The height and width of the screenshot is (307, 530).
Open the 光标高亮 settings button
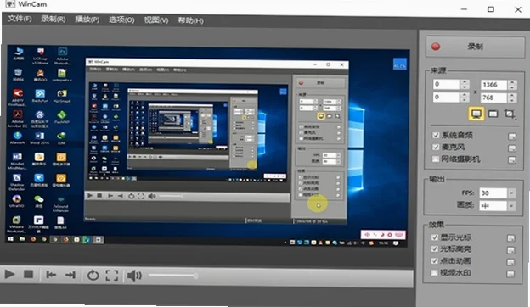pyautogui.click(x=510, y=250)
